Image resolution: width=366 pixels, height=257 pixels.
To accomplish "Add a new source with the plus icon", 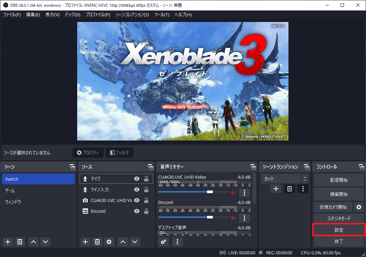I will tap(85, 242).
